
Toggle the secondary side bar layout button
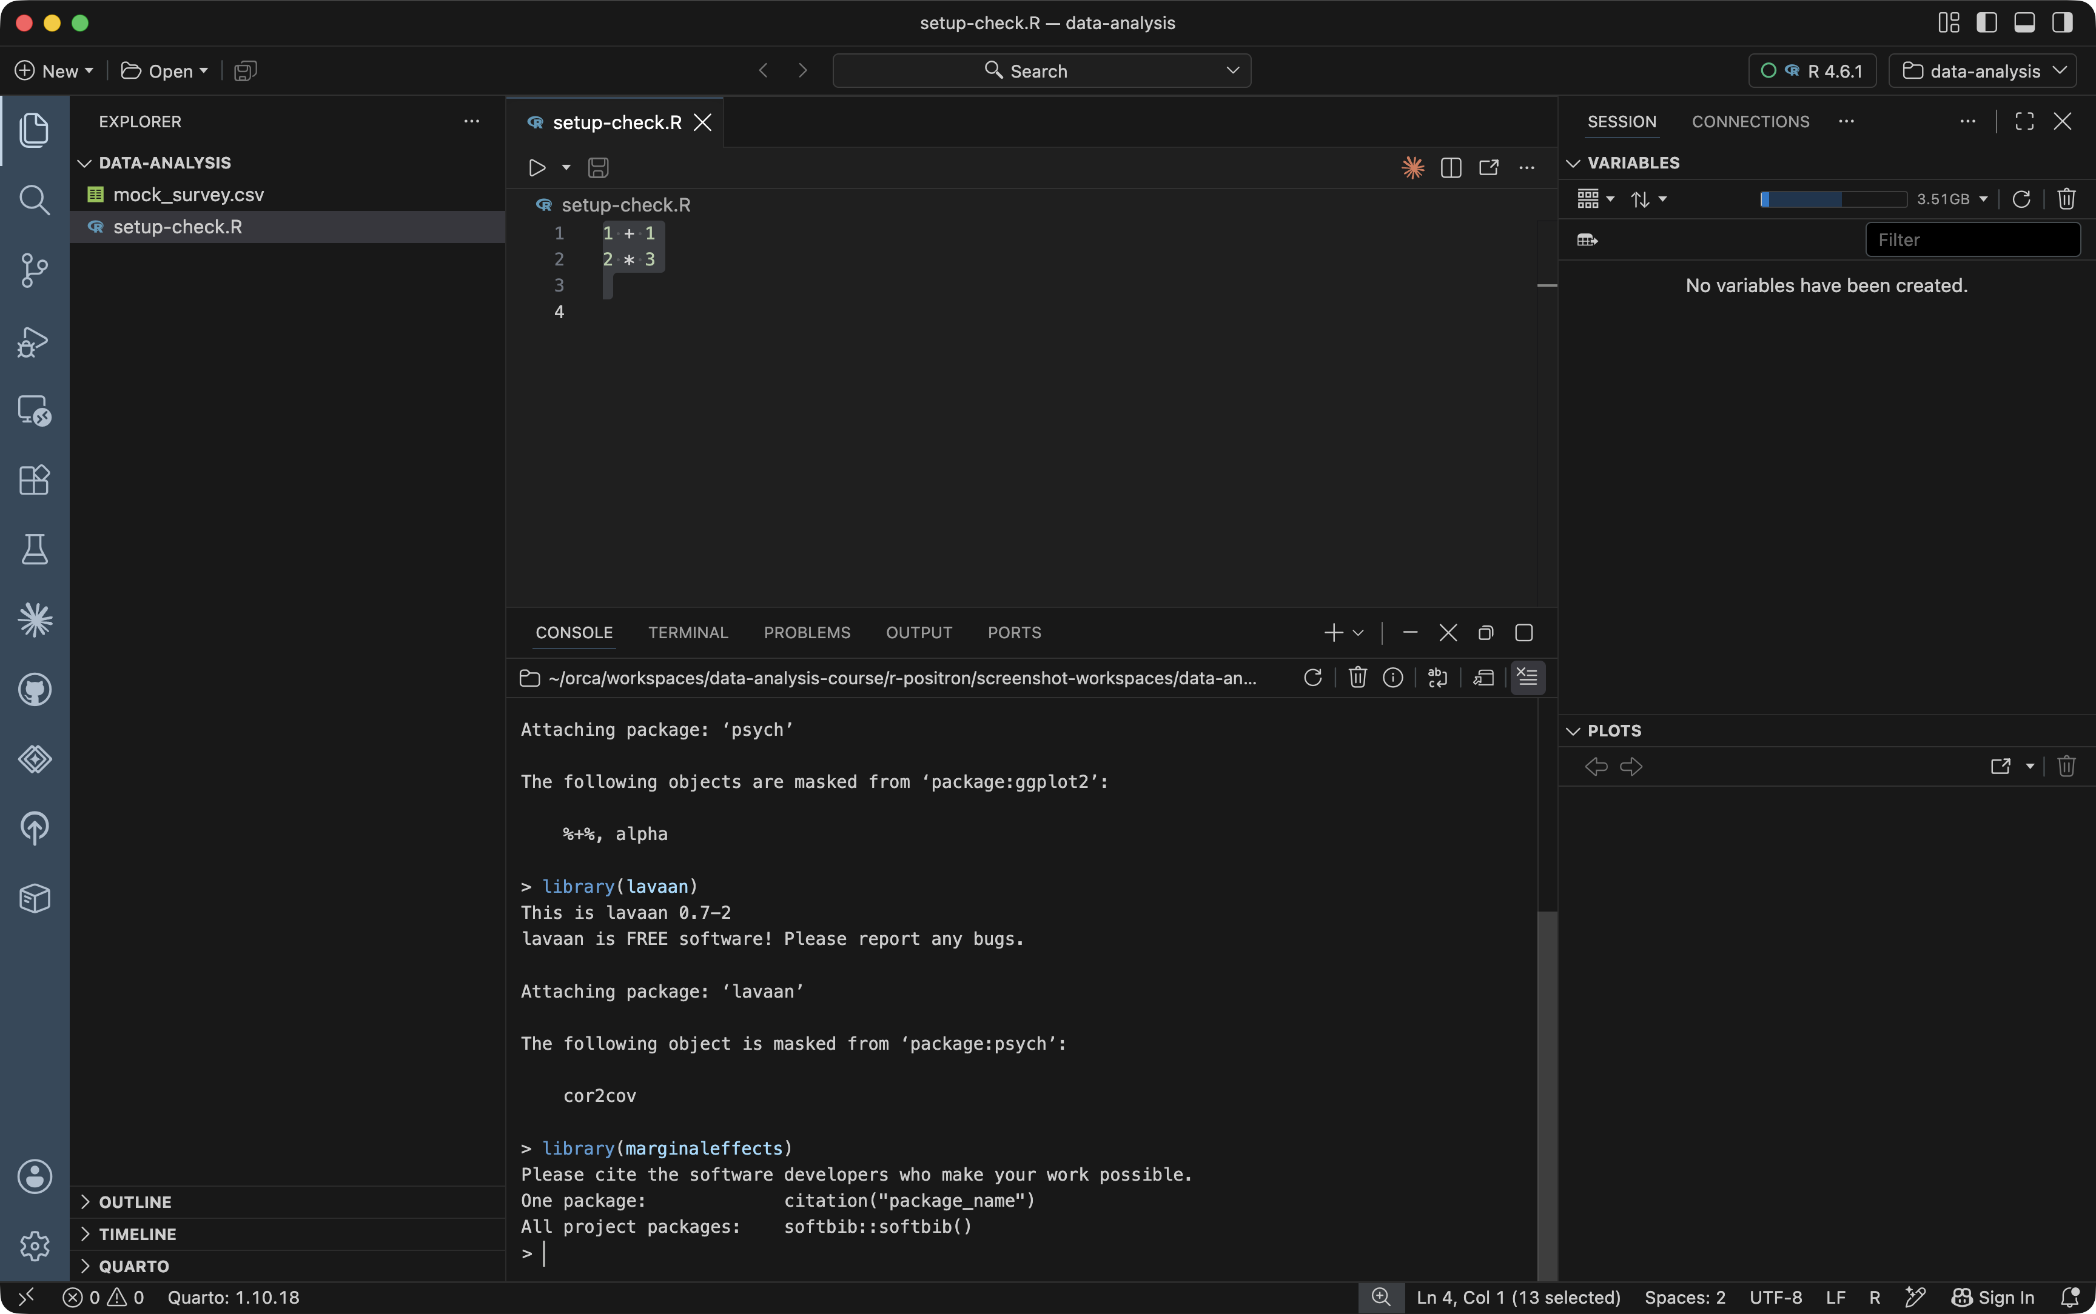[x=2062, y=22]
